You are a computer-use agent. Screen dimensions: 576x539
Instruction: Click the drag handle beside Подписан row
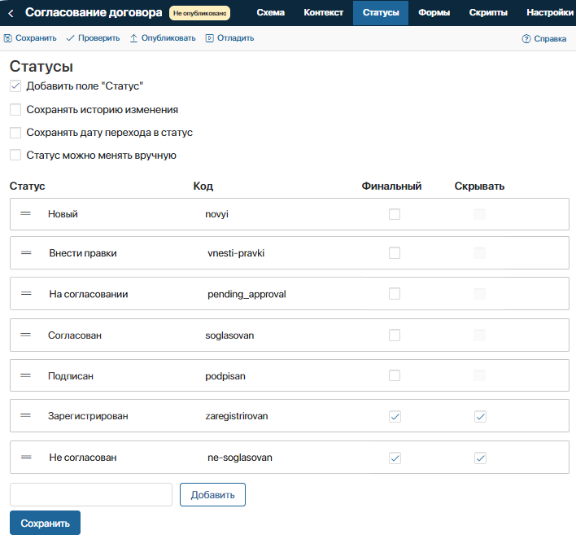25,375
